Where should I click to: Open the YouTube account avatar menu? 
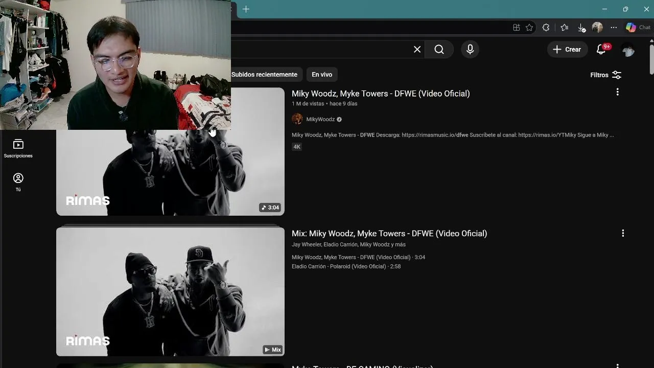coord(628,50)
